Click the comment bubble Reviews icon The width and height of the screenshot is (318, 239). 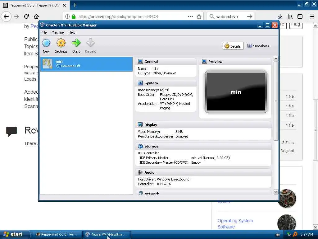point(11,131)
